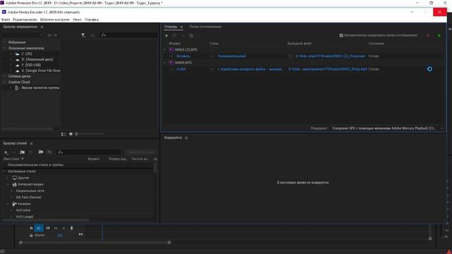452x254 pixels.
Task: Open the Браузер медиаданных panel menu icon
Action: click(42, 27)
